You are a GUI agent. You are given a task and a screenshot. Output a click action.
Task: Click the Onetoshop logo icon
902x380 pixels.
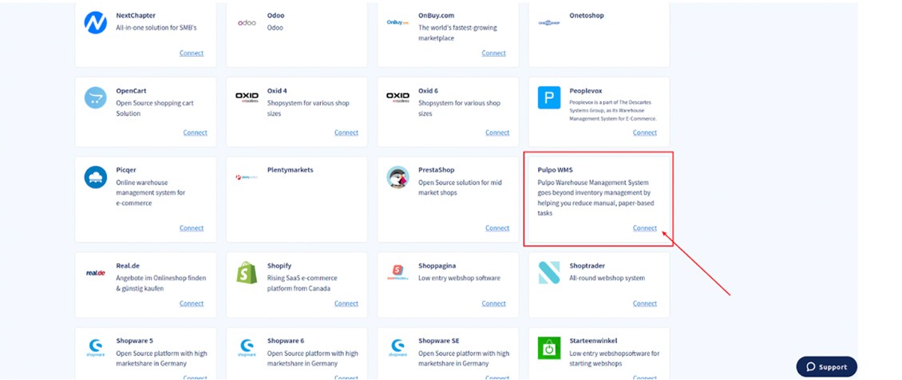pyautogui.click(x=549, y=23)
